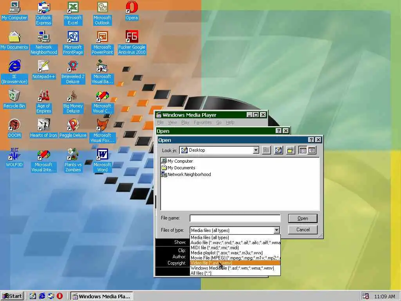Select the Network Neighborhood desktop icon
The width and height of the screenshot is (401, 301).
[44, 43]
